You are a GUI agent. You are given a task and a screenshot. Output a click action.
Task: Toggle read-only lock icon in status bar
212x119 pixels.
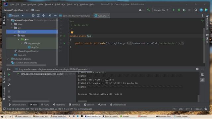point(206,109)
